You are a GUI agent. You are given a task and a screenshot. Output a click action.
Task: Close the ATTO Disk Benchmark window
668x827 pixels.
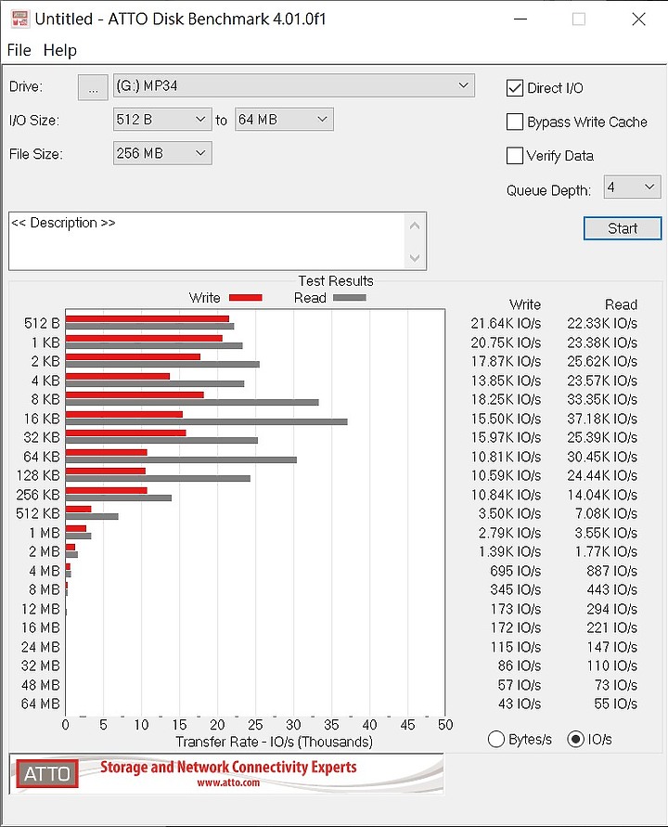[x=638, y=19]
